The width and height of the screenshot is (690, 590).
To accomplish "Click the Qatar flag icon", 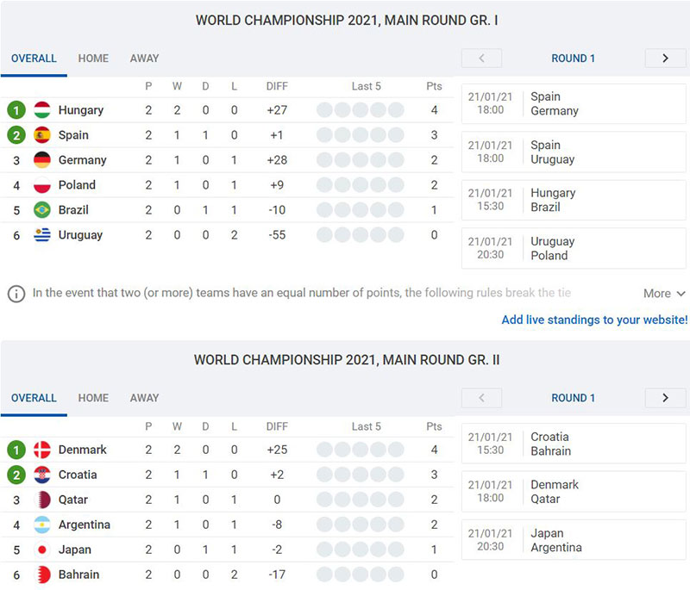I will [42, 500].
